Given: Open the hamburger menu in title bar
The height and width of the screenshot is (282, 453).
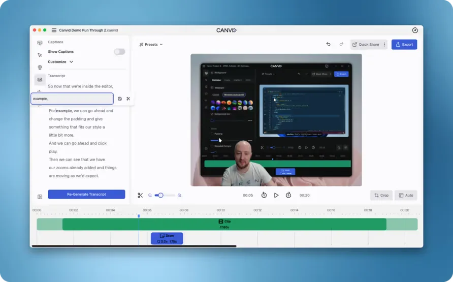Looking at the screenshot, I should 54,30.
